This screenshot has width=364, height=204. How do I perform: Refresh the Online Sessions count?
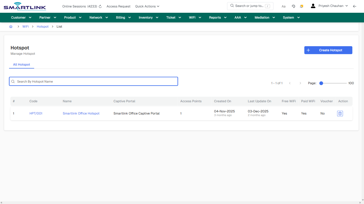(x=100, y=6)
